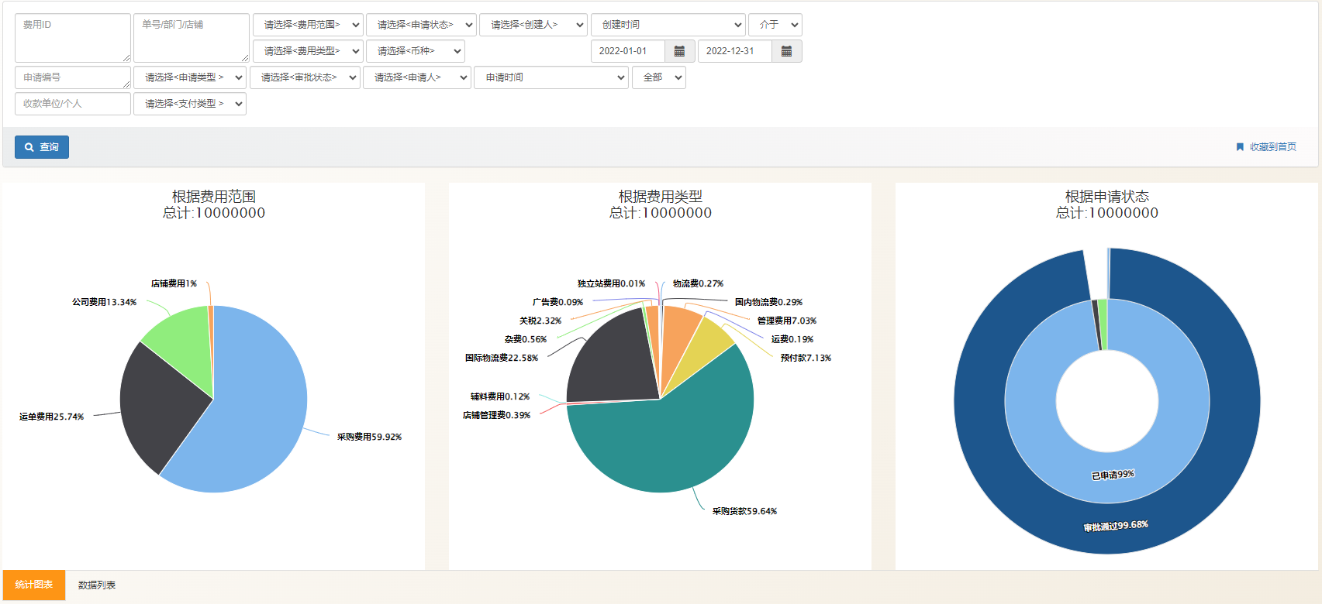Screen dimensions: 1322x604
Task: Focus the 申请编号 input field
Action: click(x=73, y=77)
